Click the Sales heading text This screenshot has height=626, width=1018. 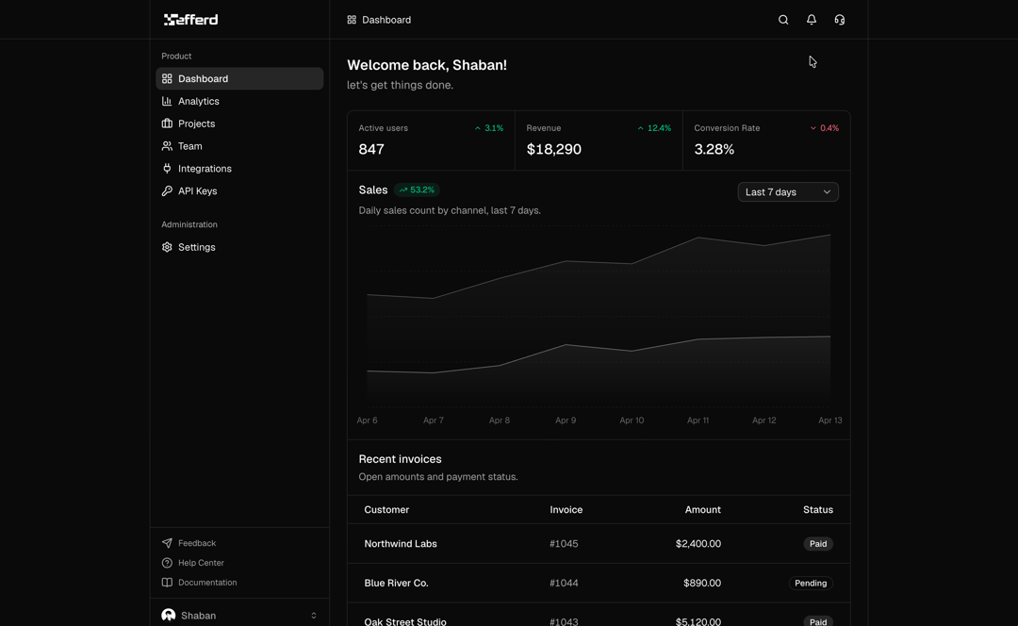[372, 189]
